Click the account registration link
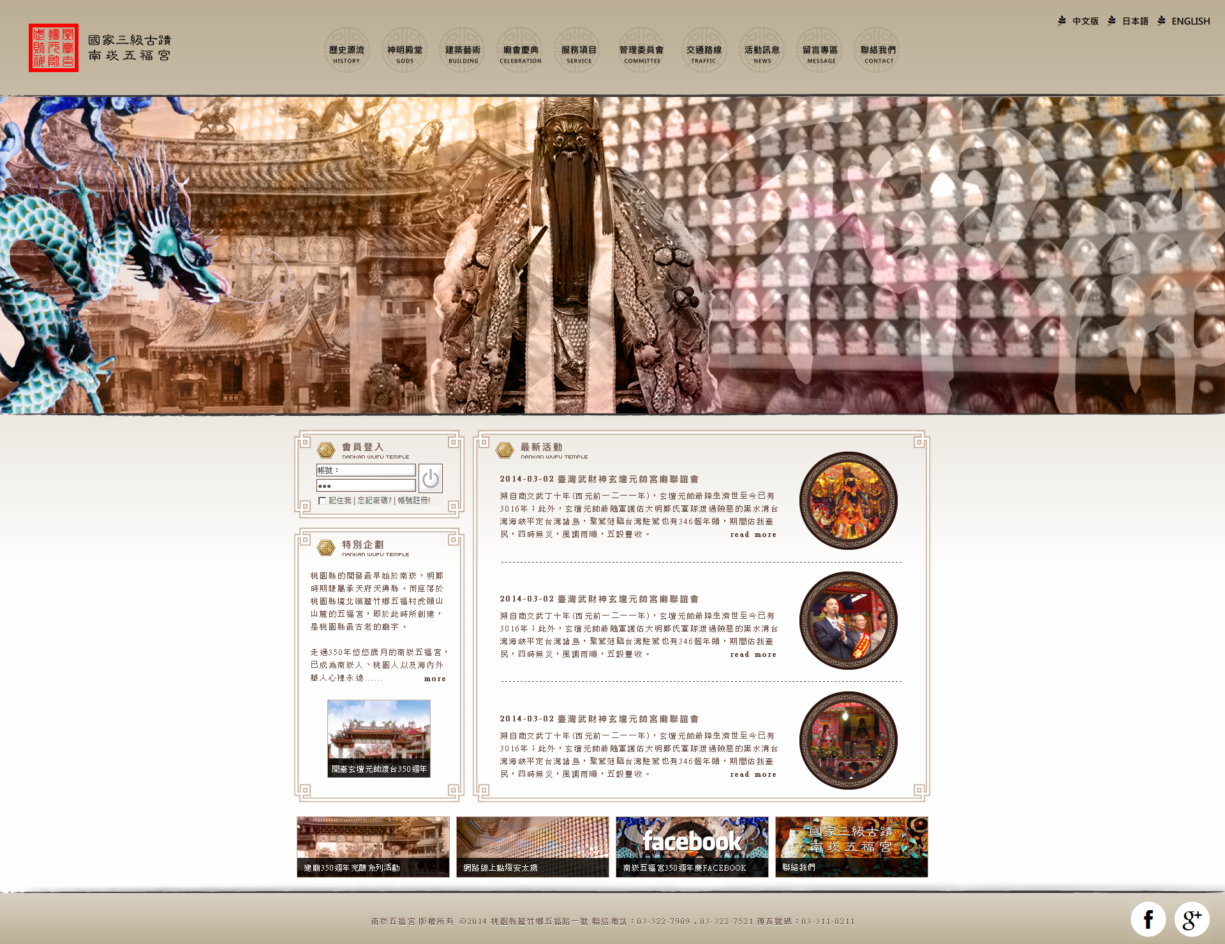This screenshot has height=944, width=1225. (x=414, y=501)
